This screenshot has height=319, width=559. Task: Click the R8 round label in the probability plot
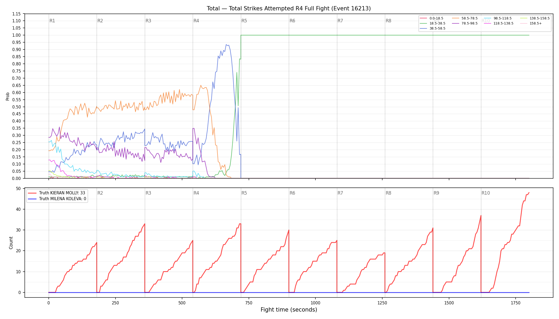coord(388,21)
